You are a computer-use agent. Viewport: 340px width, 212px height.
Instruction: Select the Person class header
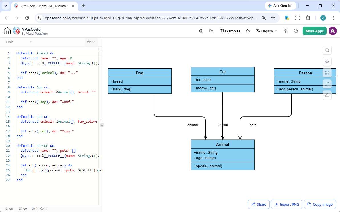coord(305,73)
